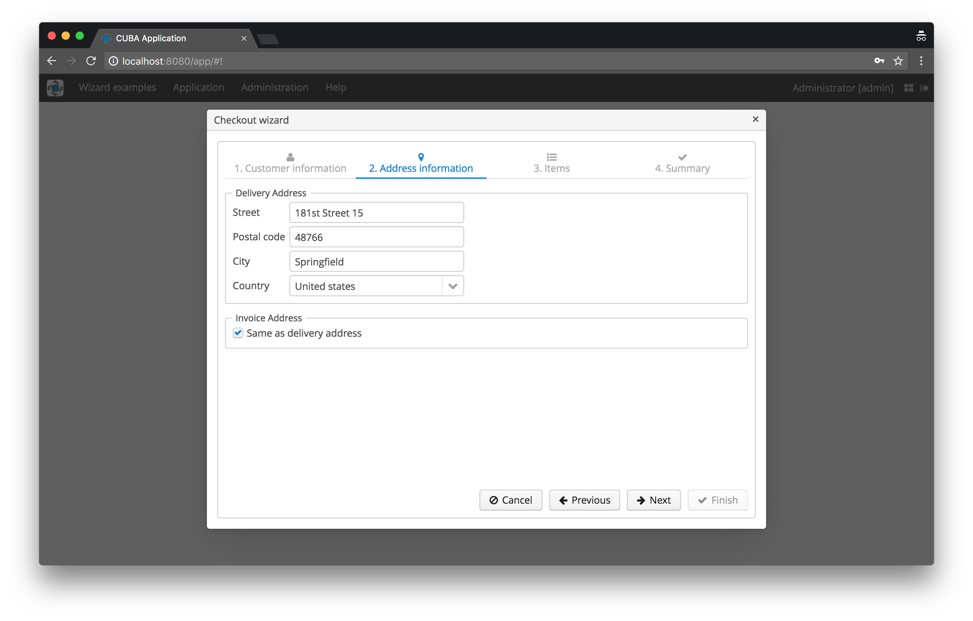Select the 1. Customer information tab
Screen dimensions: 973x621
(x=290, y=164)
